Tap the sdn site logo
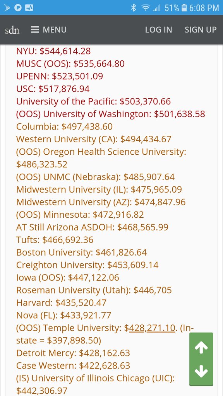This screenshot has height=396, width=223. point(12,30)
